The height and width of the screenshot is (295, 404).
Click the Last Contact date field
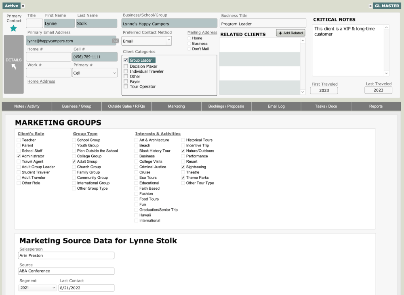[86, 288]
